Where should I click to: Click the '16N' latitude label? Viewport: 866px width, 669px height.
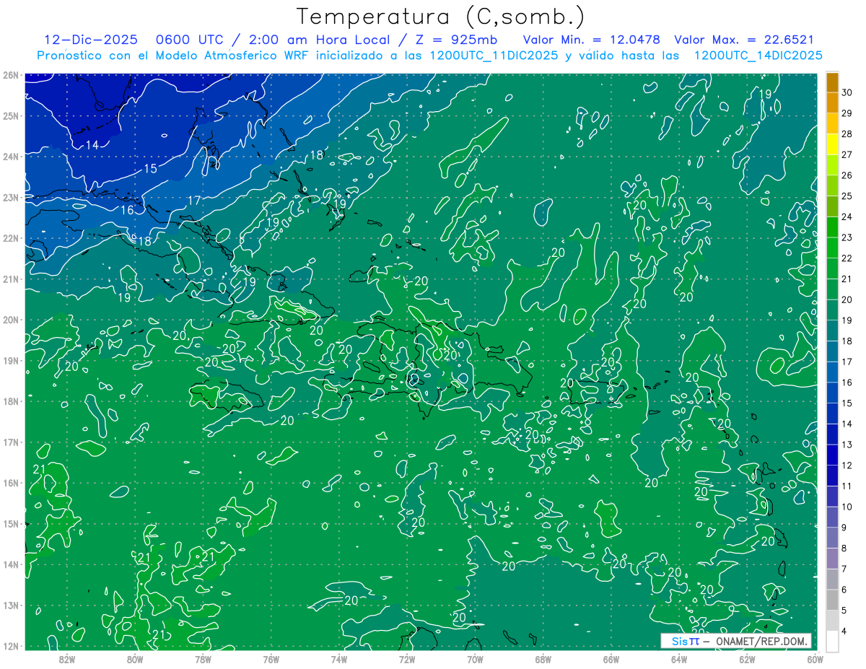[11, 483]
